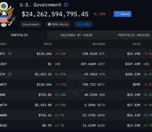Expand the +16 MORE tags
The height and width of the screenshot is (132, 152).
click(83, 24)
